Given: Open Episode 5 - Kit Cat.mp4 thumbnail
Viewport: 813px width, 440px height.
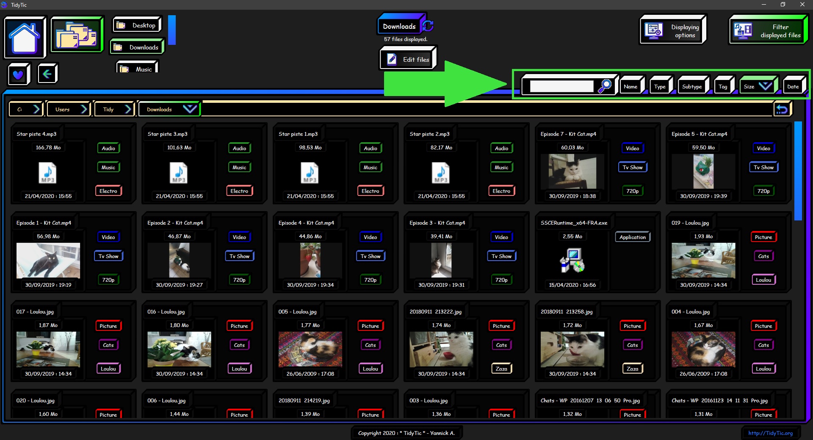Looking at the screenshot, I should (x=703, y=171).
